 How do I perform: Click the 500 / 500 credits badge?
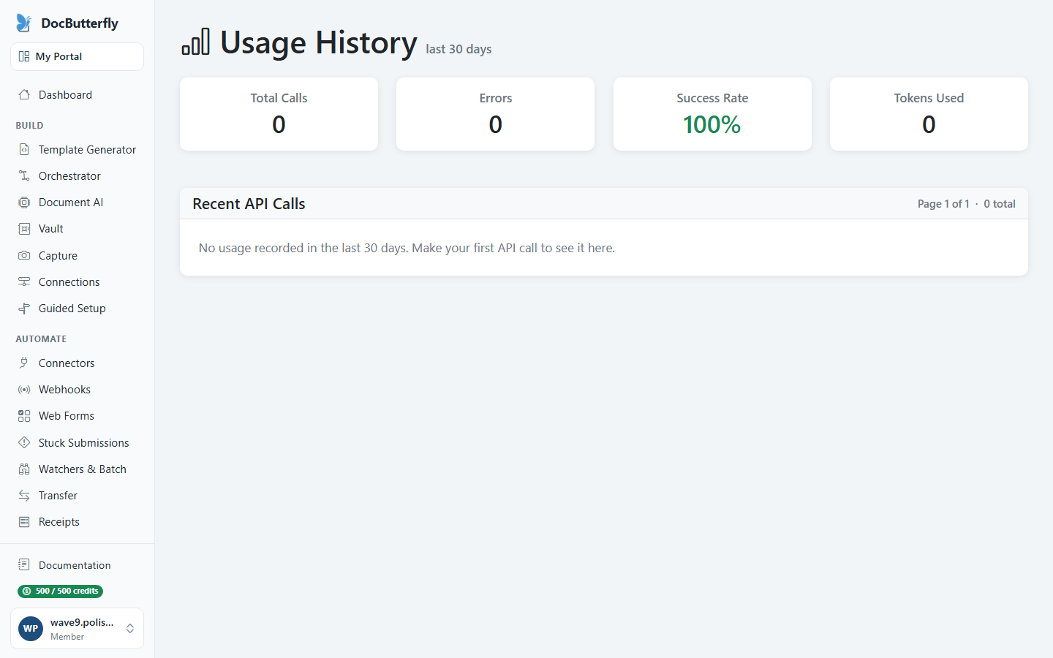click(x=60, y=591)
